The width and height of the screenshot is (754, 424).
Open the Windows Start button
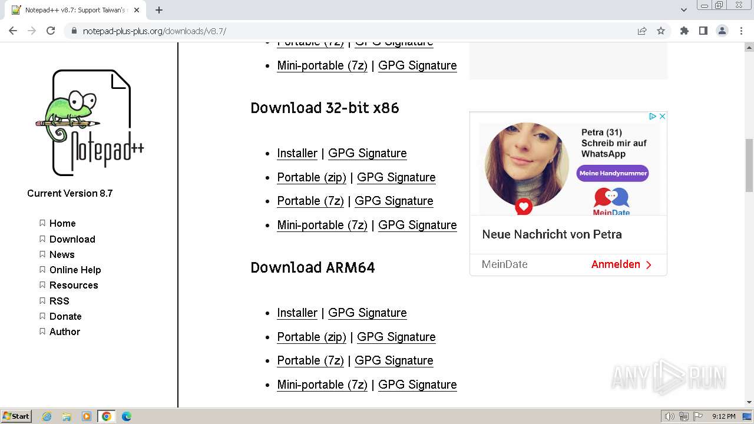[x=16, y=416]
